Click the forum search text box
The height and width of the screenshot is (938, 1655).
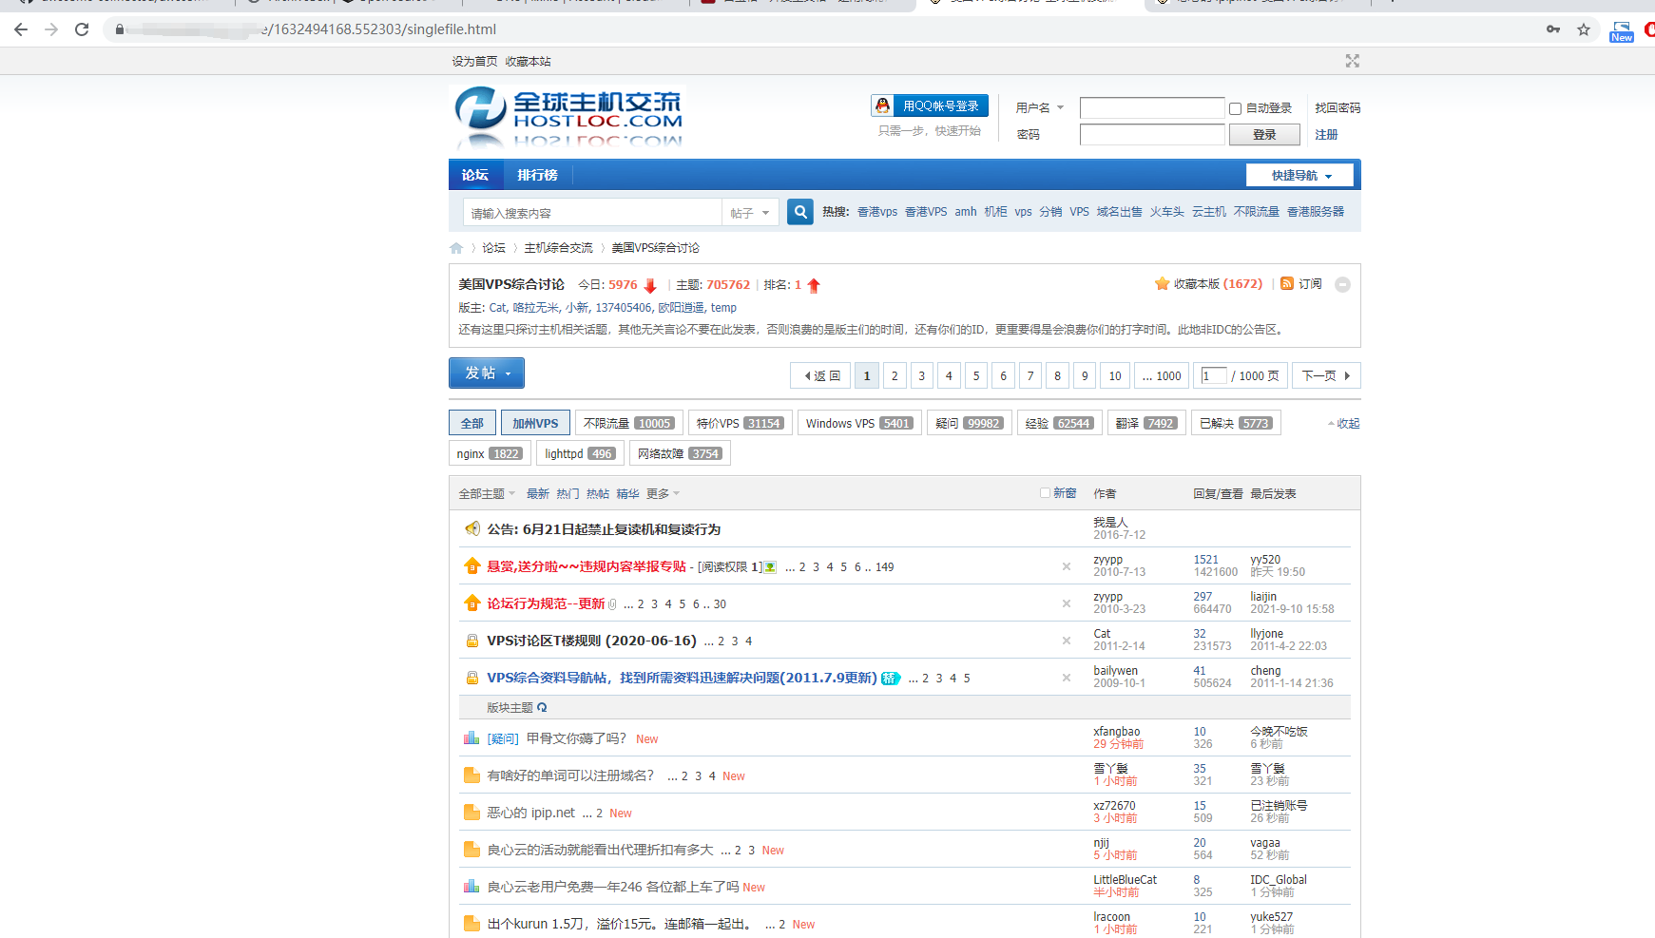[593, 213]
